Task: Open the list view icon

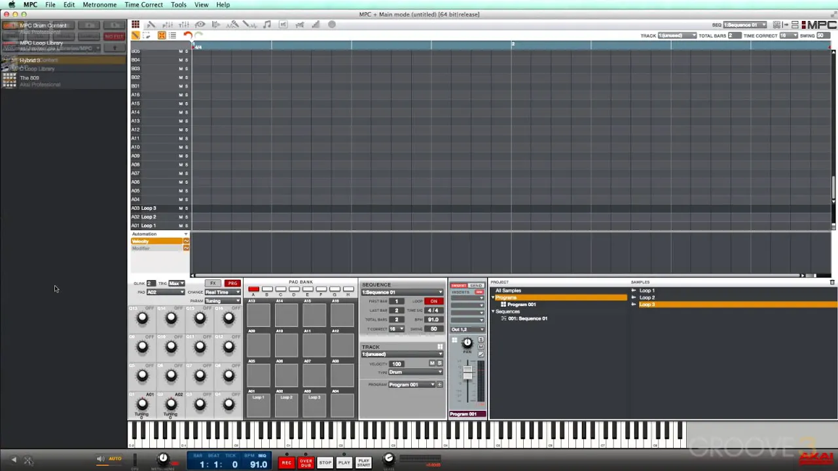Action: coord(173,35)
